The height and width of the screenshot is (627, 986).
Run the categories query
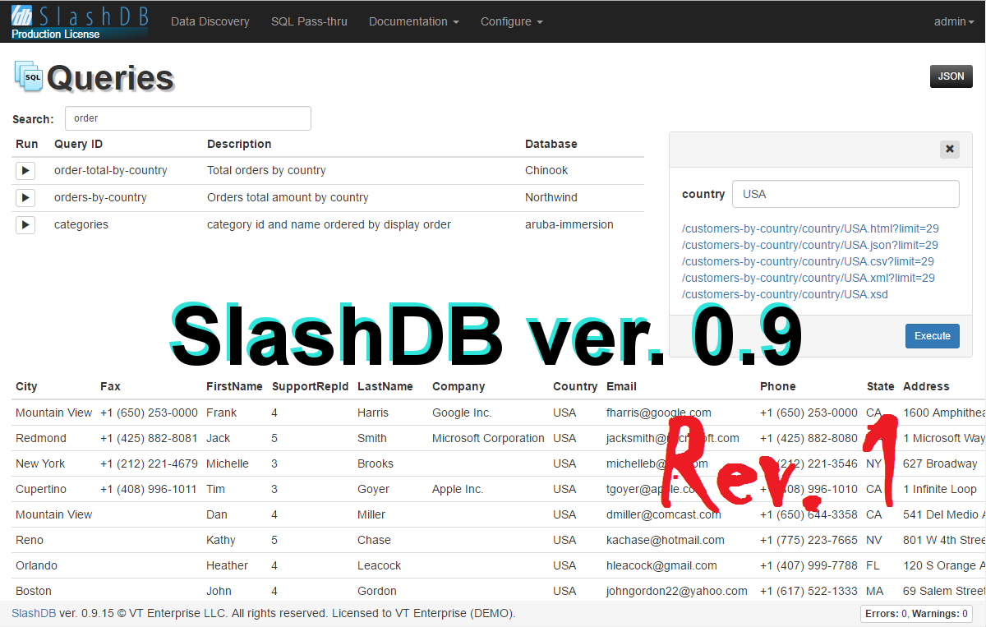coord(25,225)
